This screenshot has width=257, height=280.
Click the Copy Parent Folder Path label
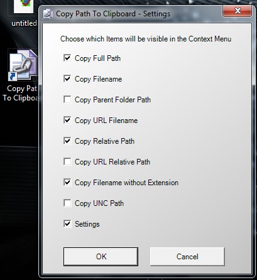pos(112,100)
